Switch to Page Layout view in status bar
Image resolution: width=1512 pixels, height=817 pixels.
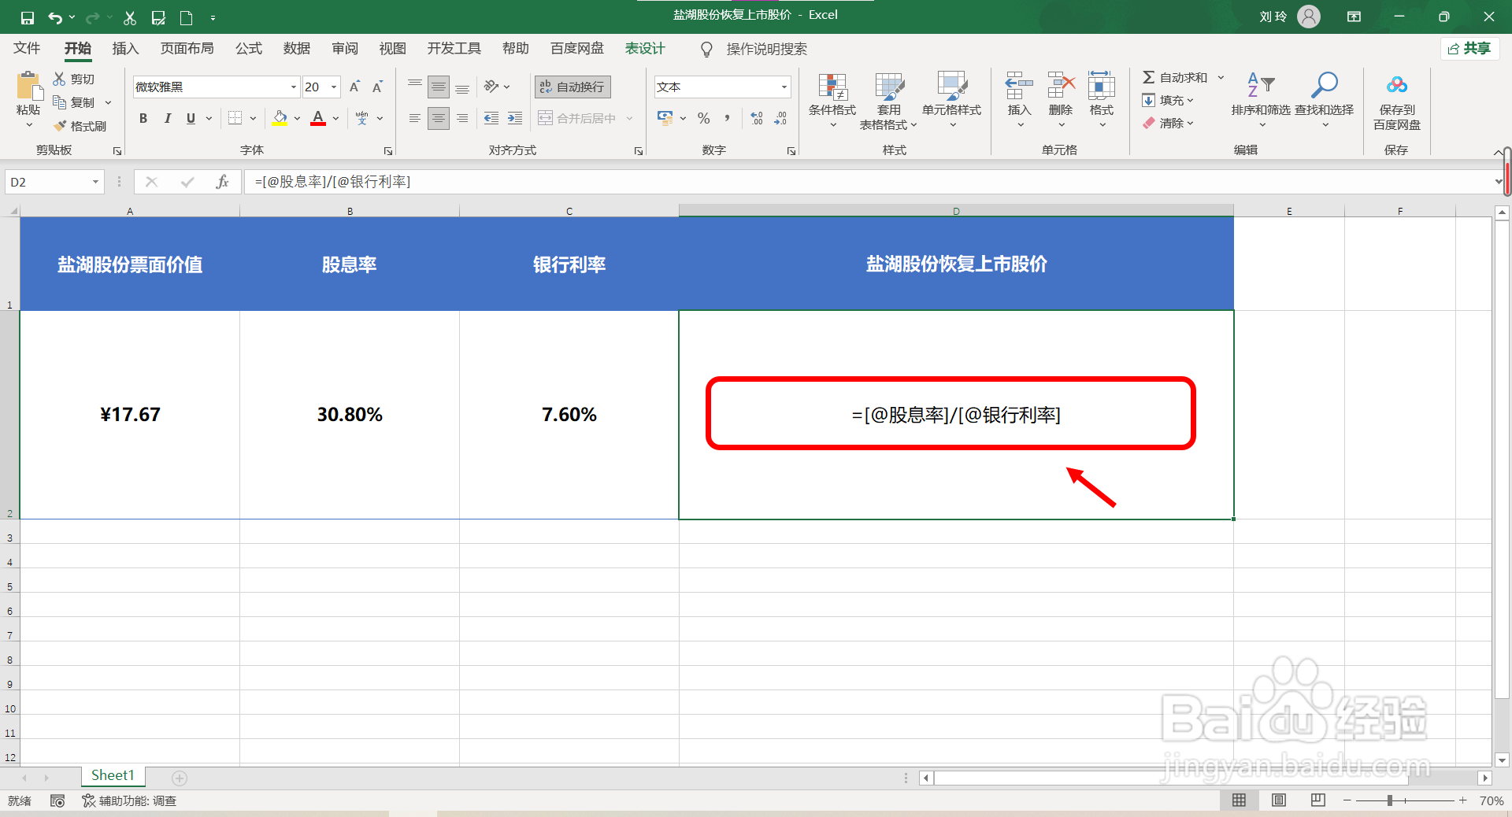pos(1279,800)
